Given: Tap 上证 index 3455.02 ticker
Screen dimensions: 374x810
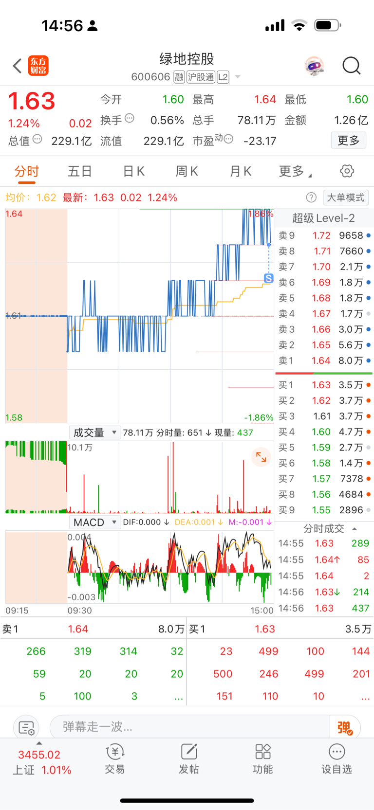Looking at the screenshot, I should tap(42, 762).
